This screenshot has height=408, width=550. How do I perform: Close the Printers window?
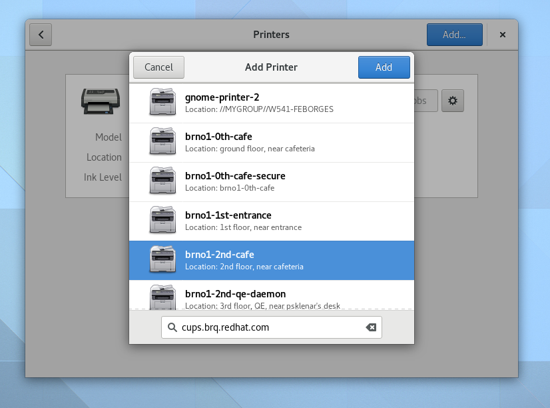tap(503, 35)
